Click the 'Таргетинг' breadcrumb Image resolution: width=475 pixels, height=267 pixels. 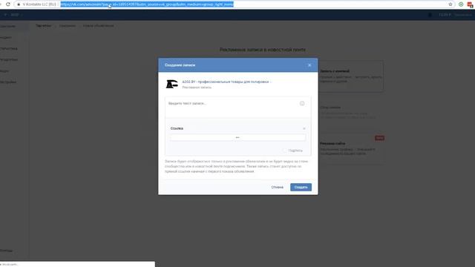[x=44, y=26]
